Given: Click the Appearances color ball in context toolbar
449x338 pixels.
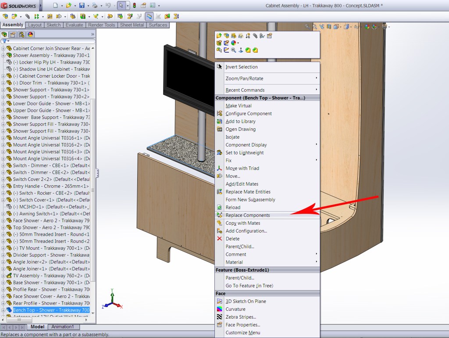Looking at the screenshot, I should (233, 43).
